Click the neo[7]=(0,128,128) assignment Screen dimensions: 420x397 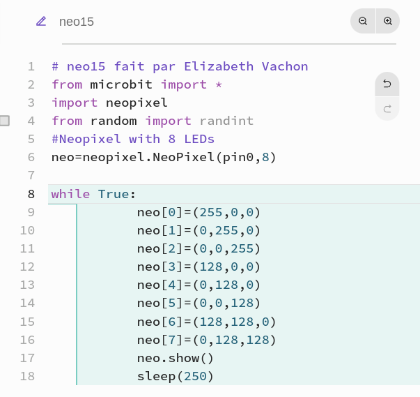(206, 340)
